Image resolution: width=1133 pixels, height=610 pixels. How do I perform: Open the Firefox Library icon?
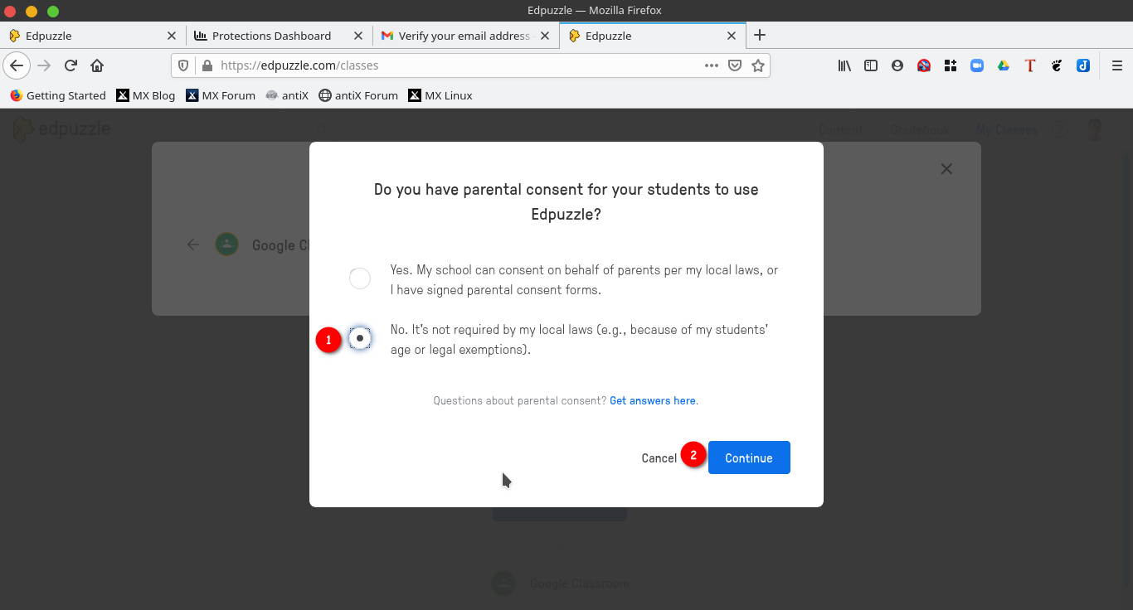(844, 65)
